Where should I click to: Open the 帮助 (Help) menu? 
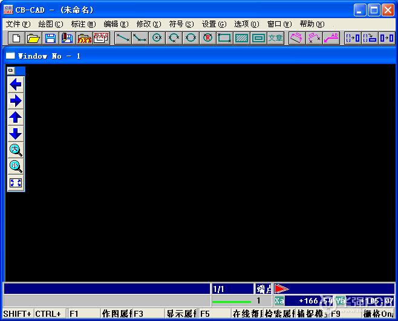click(312, 24)
